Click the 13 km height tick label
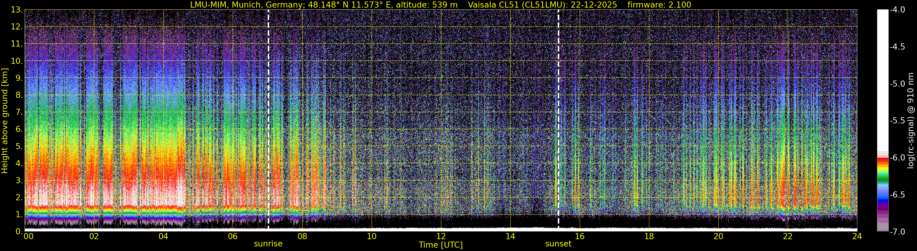The image size is (917, 251). pyautogui.click(x=16, y=10)
